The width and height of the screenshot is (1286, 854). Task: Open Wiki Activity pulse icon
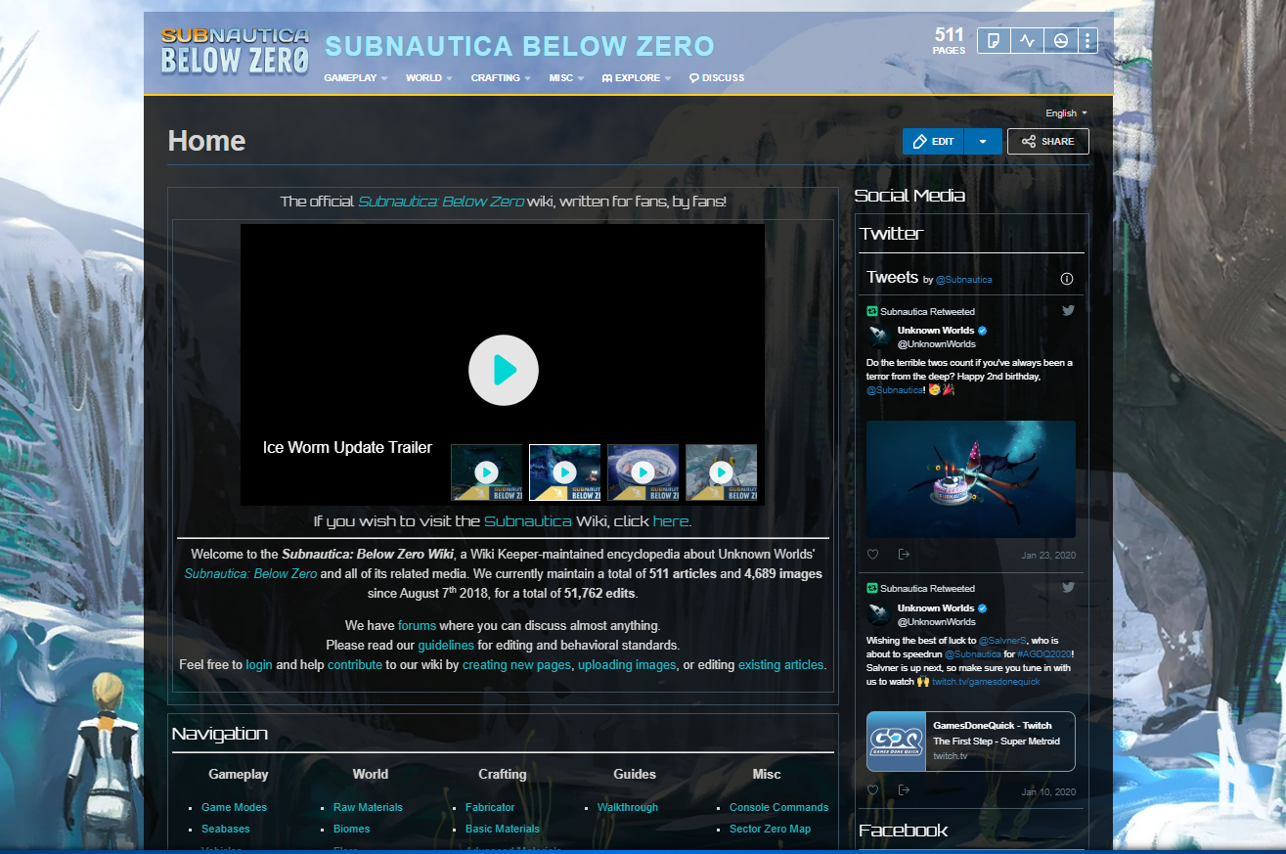pos(1027,40)
